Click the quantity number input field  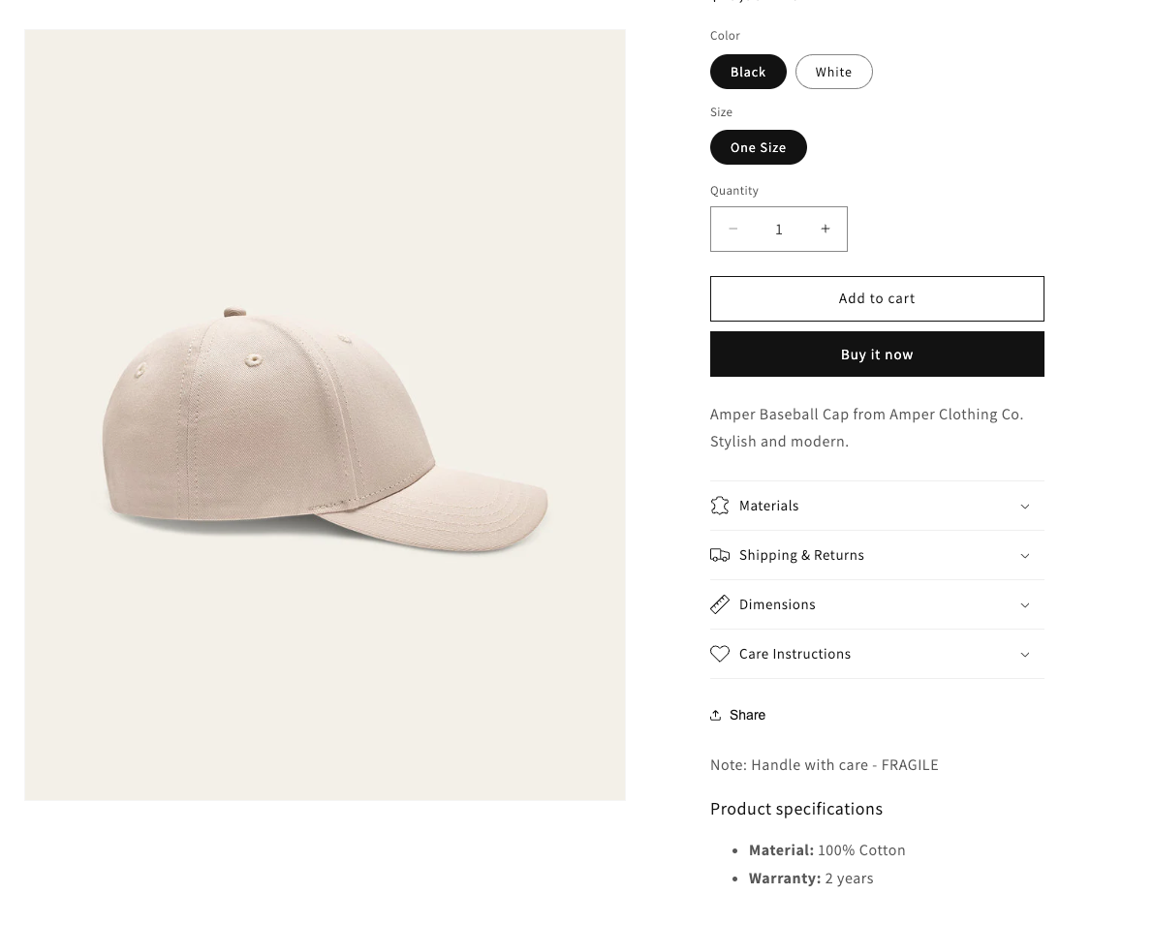pos(779,229)
